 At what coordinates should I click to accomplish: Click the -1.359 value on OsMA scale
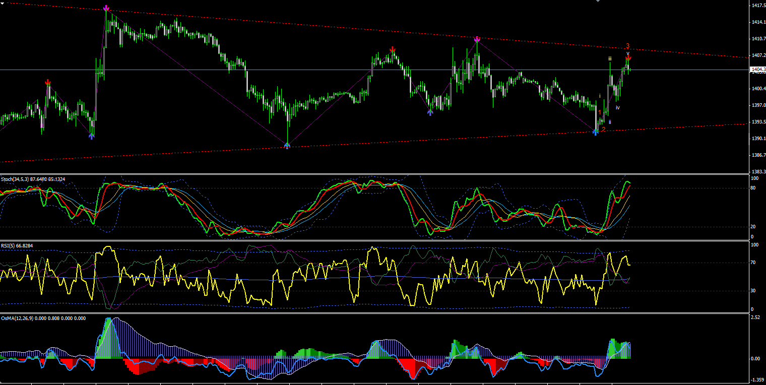point(757,380)
